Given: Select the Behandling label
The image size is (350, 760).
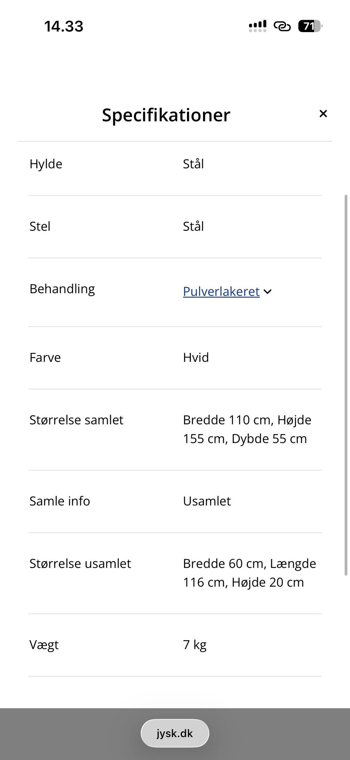Looking at the screenshot, I should (x=62, y=289).
